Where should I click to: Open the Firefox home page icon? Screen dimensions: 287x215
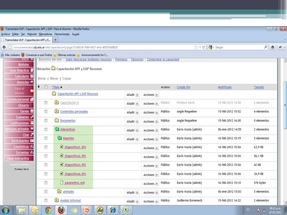(273, 47)
